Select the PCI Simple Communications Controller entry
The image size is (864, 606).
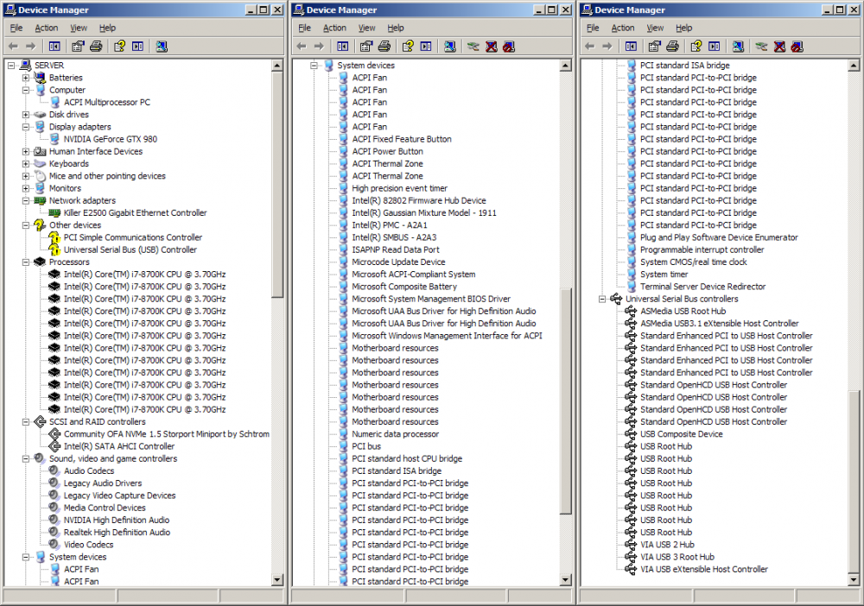pos(131,237)
